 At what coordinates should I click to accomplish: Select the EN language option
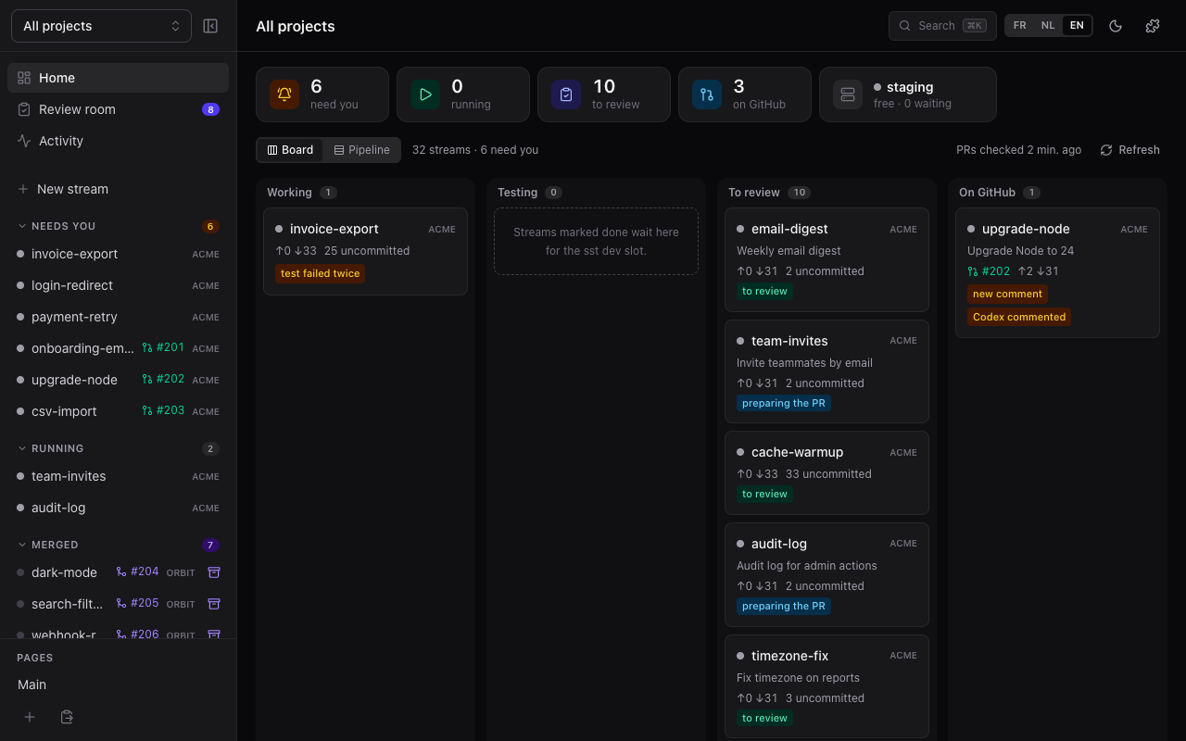tap(1077, 26)
